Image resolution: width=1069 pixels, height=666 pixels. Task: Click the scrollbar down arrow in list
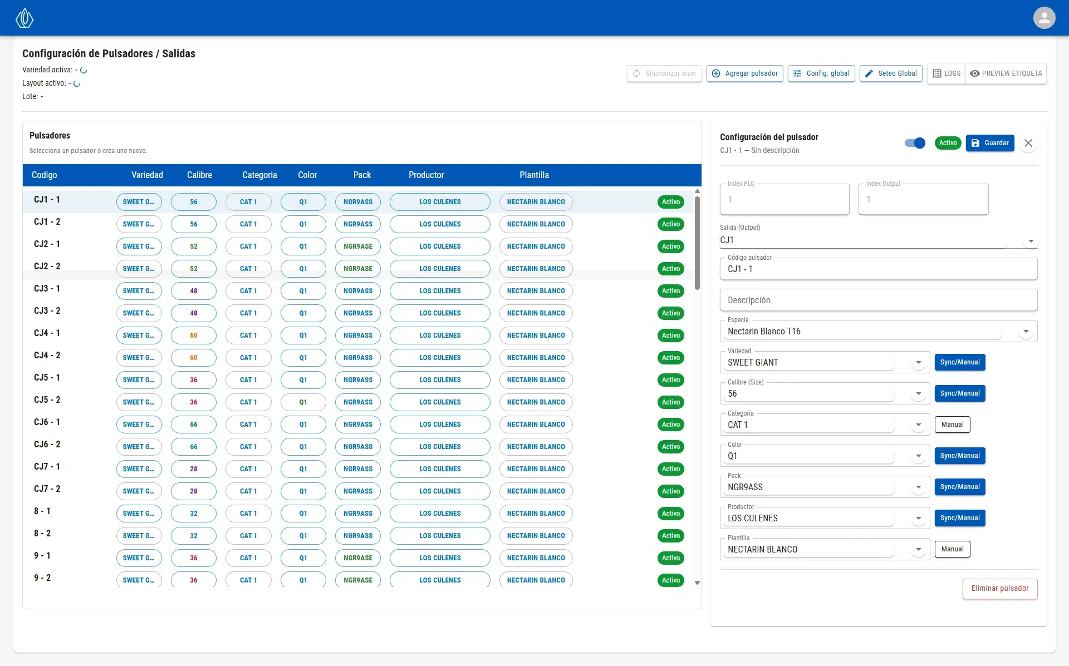697,583
